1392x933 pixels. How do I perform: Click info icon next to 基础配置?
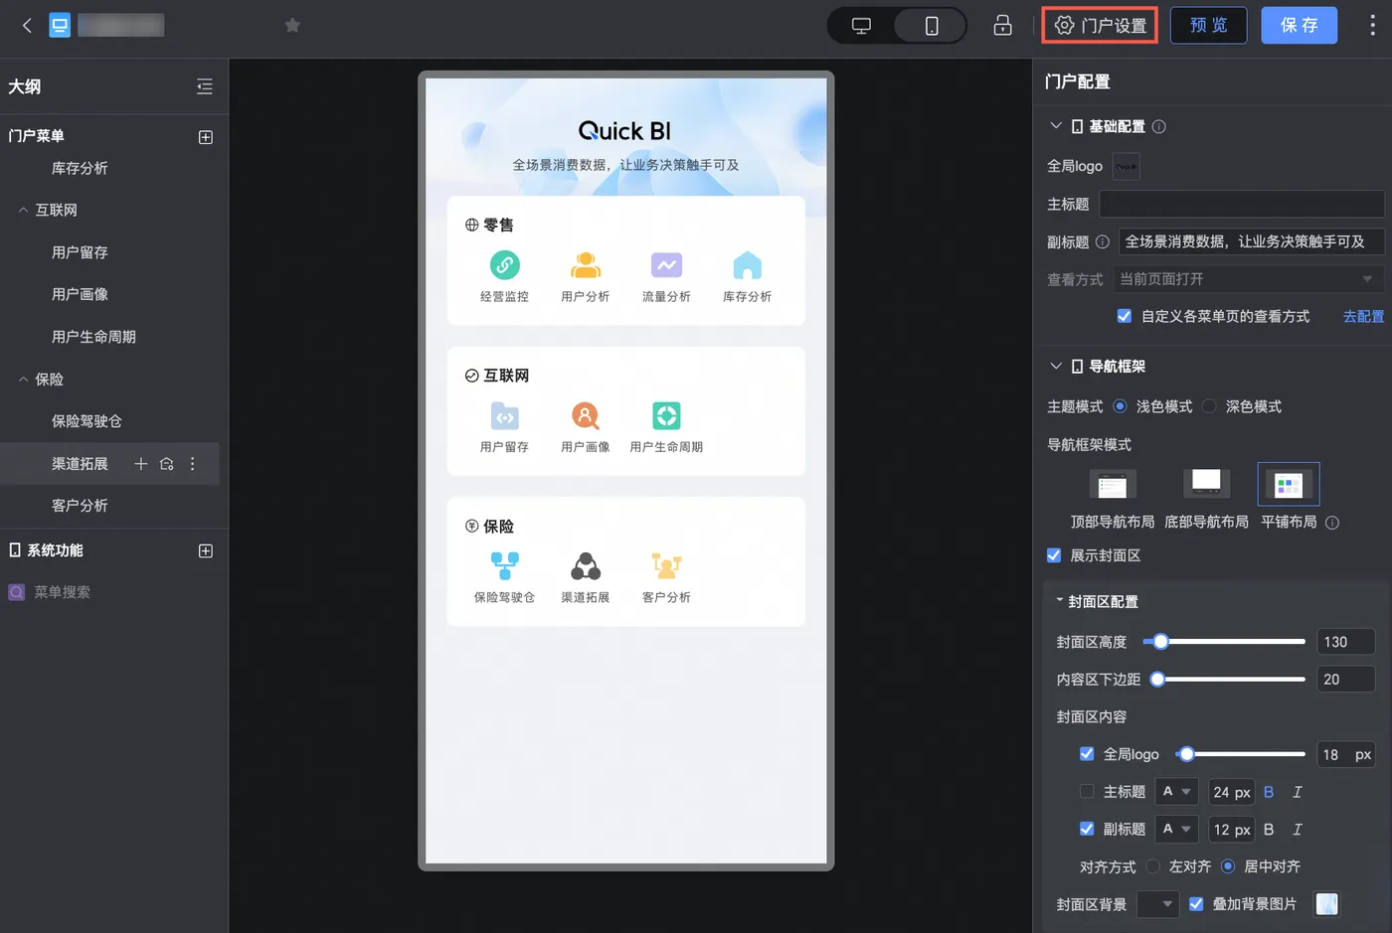[1158, 126]
